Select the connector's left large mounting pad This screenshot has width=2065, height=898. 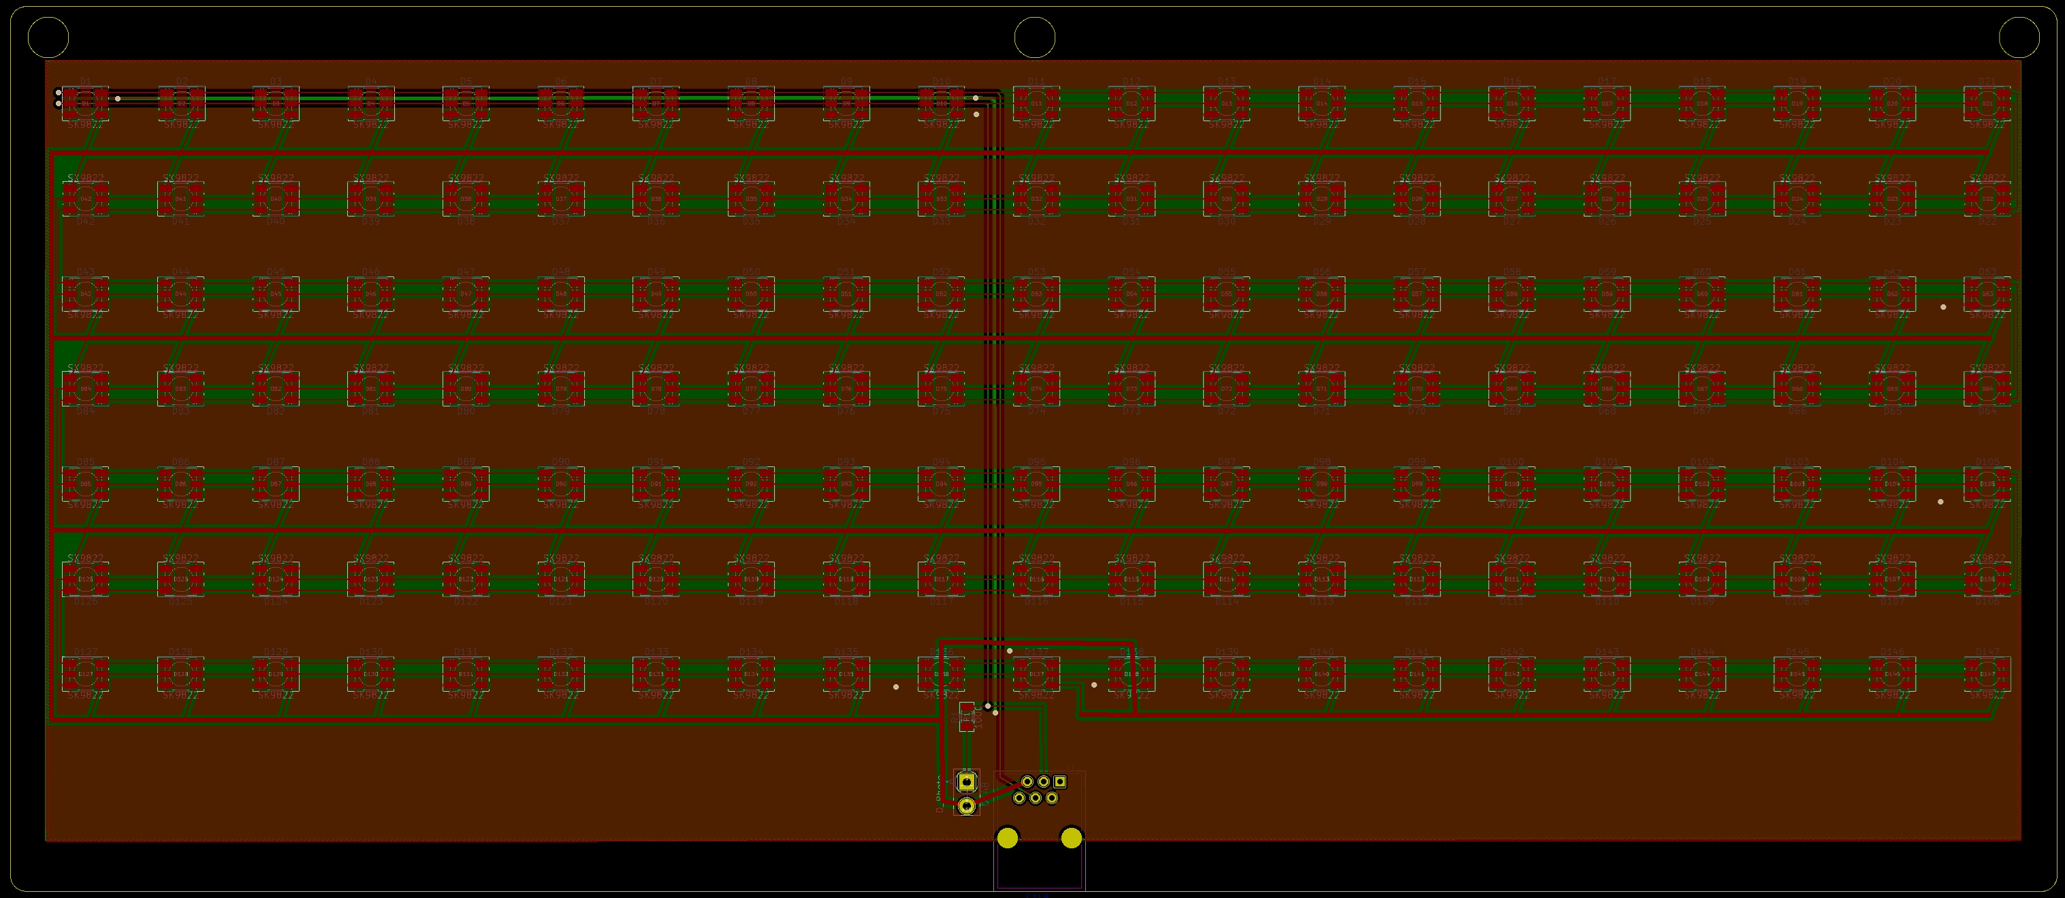click(1007, 839)
